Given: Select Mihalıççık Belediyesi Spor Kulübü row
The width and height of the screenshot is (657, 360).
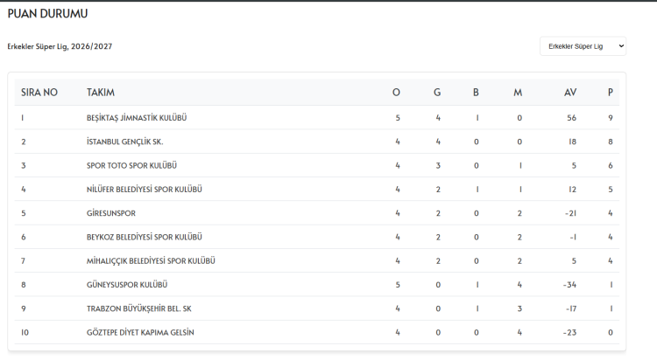Looking at the screenshot, I should (317, 261).
